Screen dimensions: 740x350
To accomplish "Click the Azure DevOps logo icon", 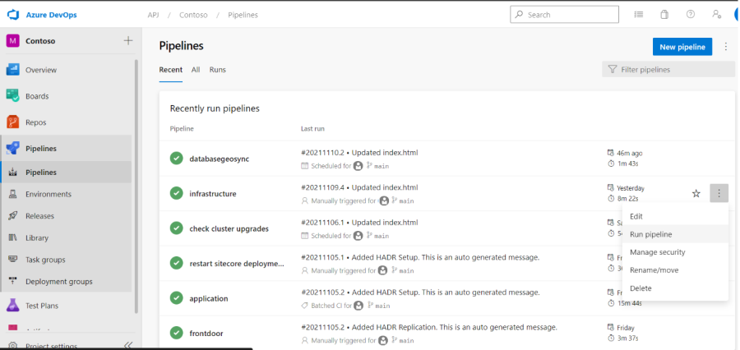I will [x=13, y=14].
